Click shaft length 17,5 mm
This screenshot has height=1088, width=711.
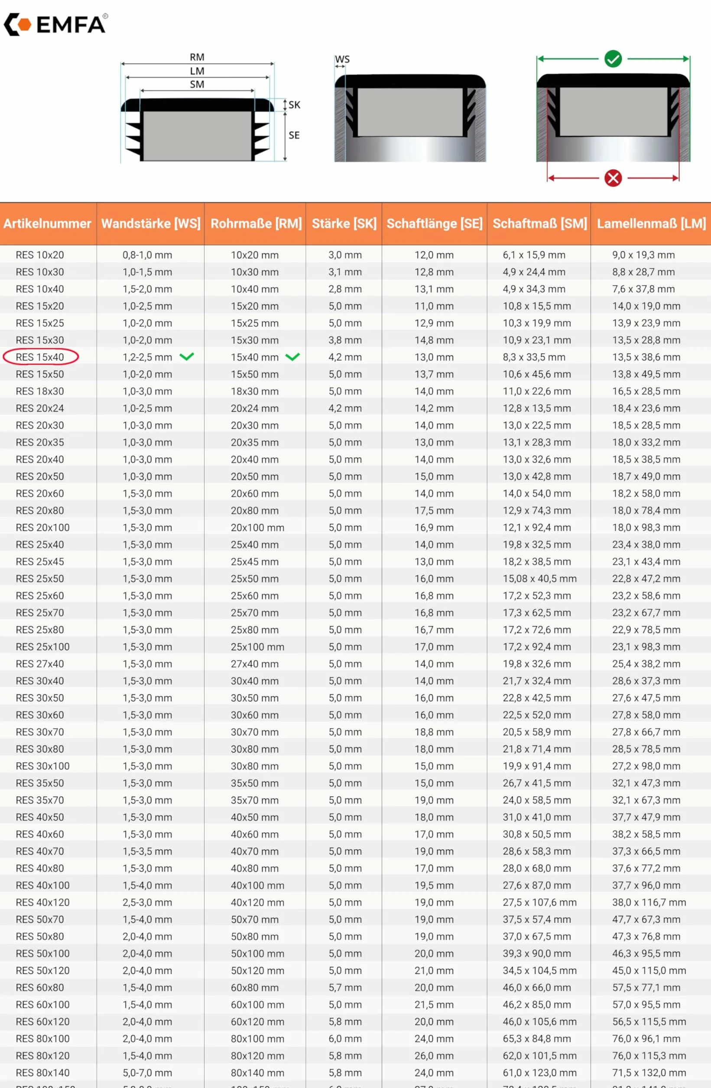434,511
